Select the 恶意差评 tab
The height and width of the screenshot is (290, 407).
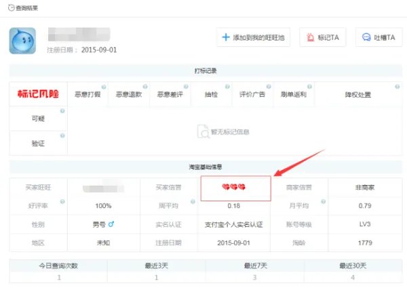point(170,94)
